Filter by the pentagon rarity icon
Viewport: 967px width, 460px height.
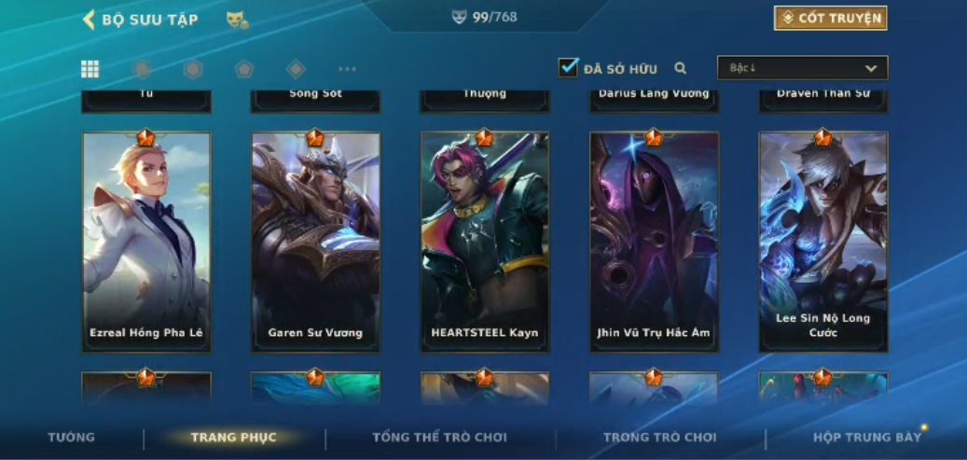point(244,68)
